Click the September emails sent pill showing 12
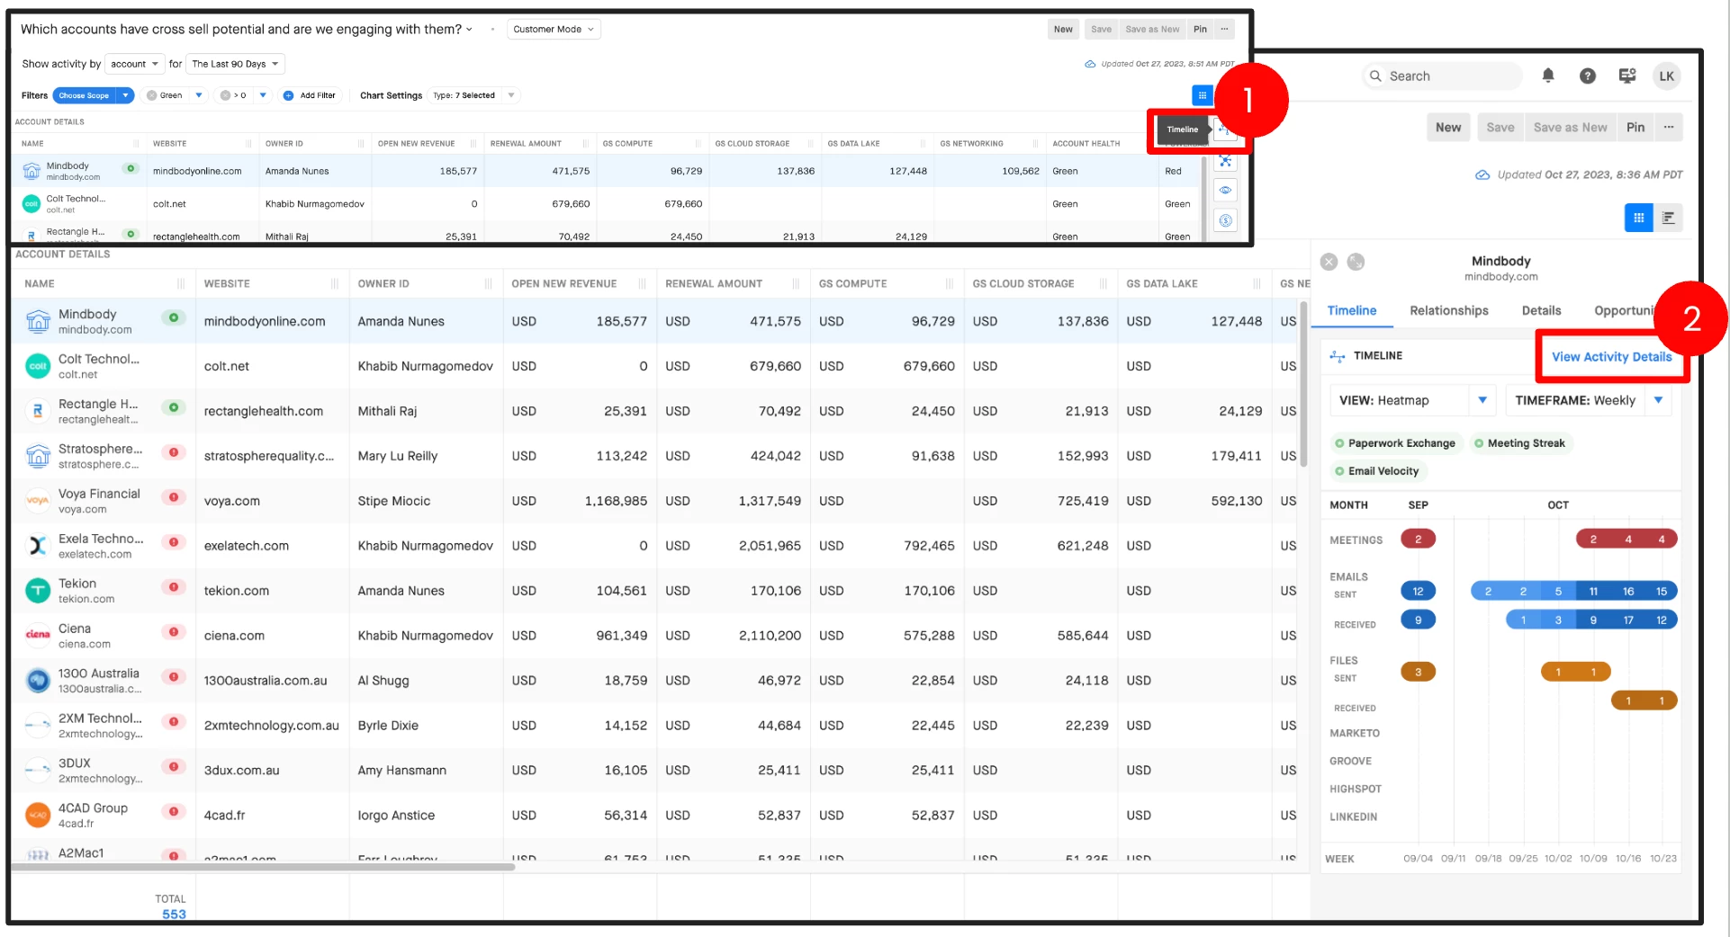The image size is (1730, 937). pyautogui.click(x=1418, y=591)
